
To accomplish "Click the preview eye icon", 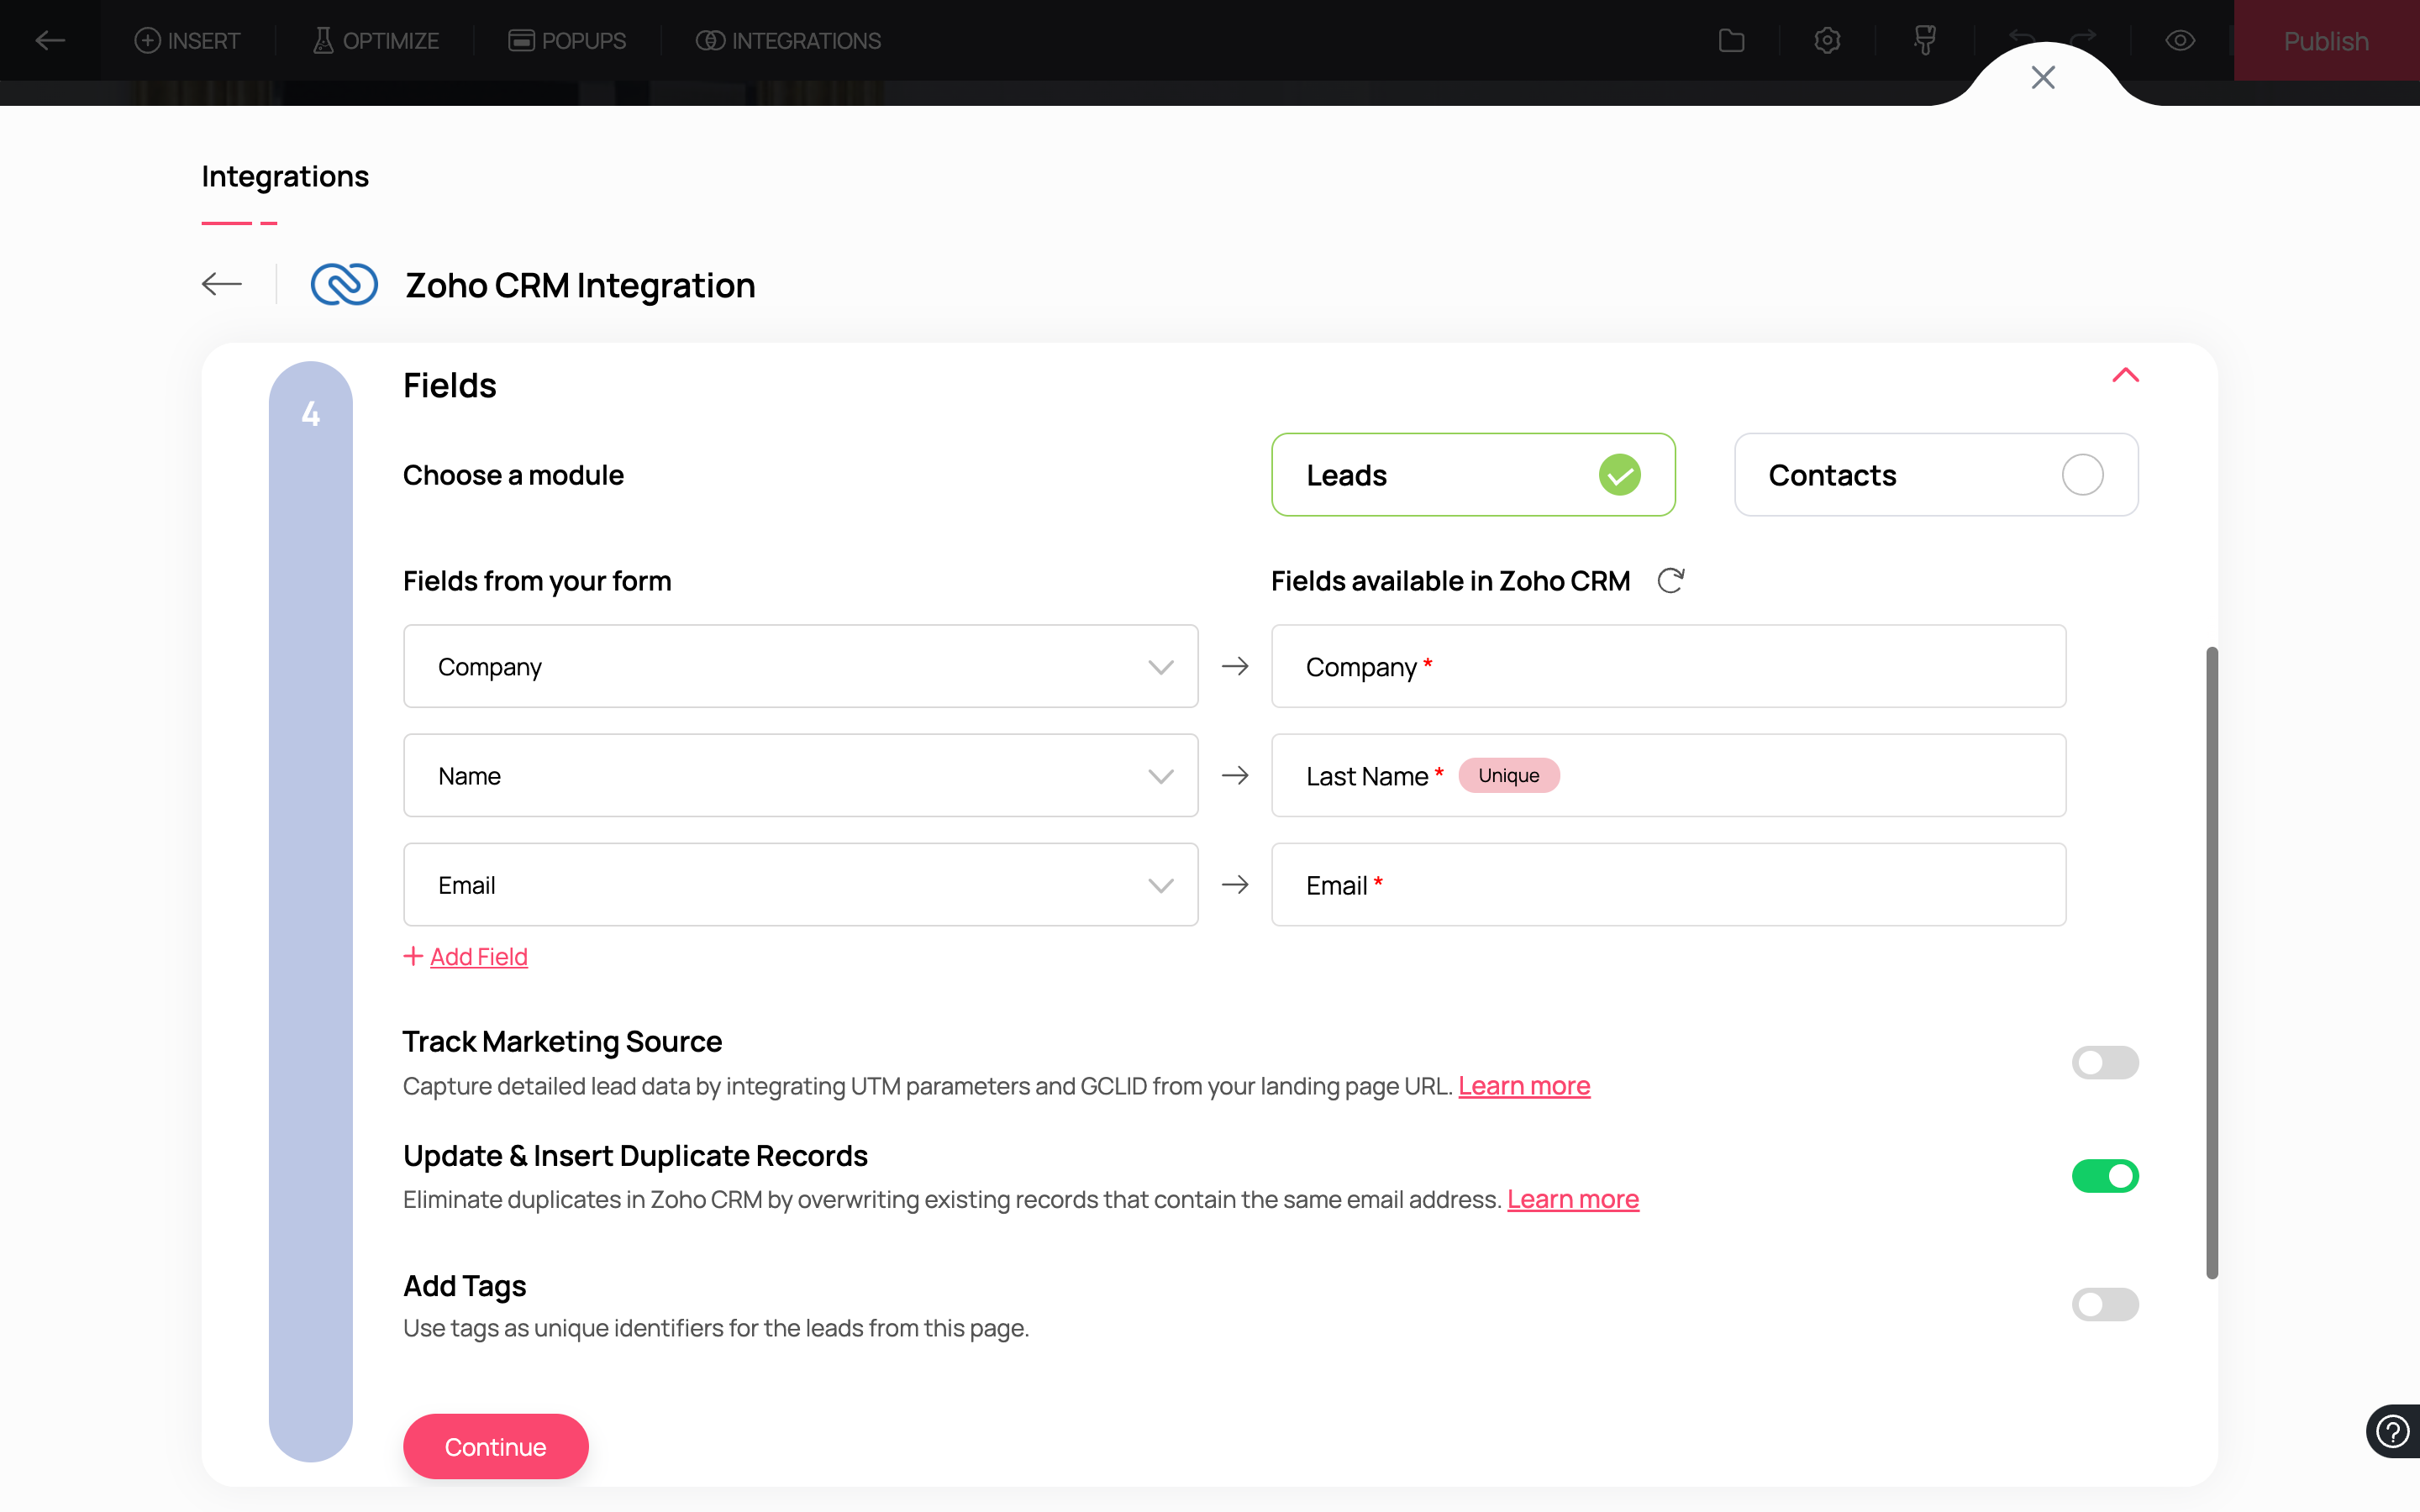I will (2180, 41).
